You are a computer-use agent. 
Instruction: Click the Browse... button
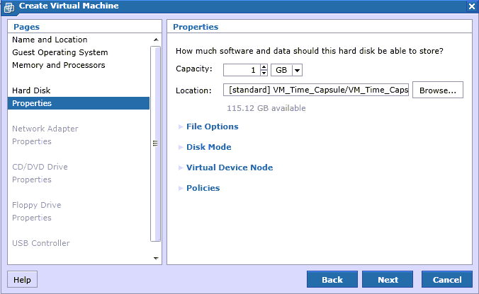[438, 90]
